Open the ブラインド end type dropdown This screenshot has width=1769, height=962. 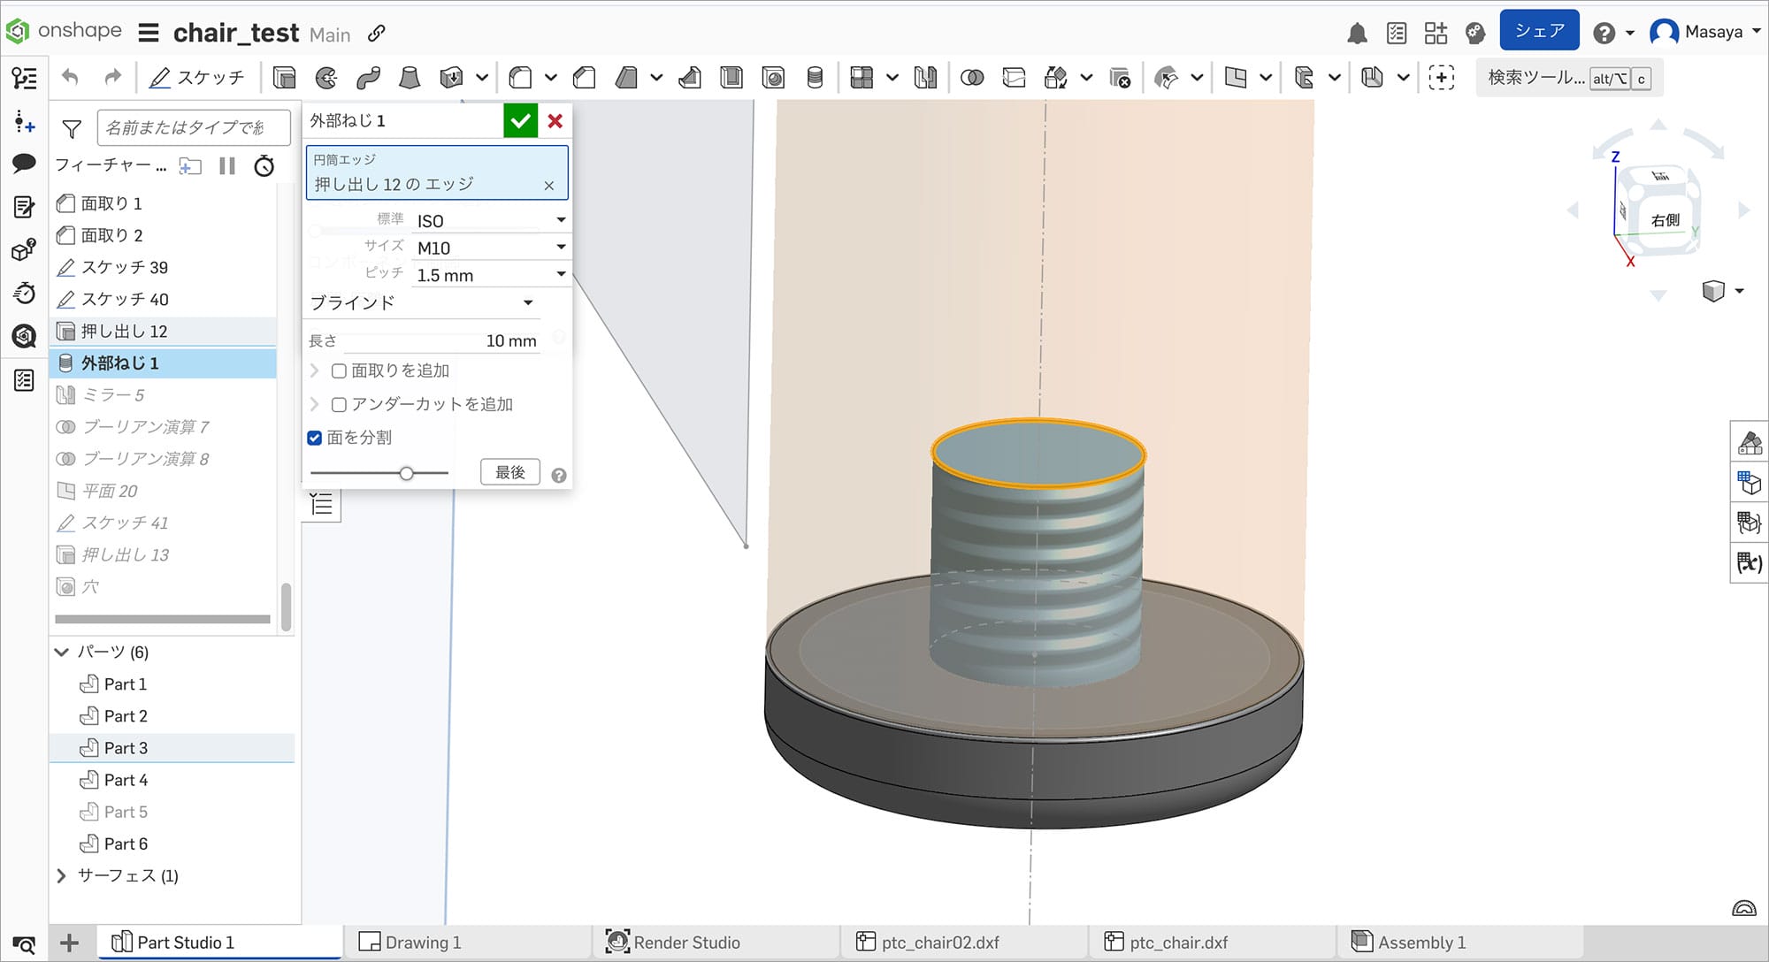tap(422, 303)
